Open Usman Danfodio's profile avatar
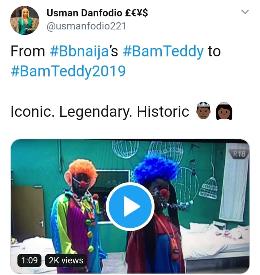This screenshot has width=260, height=275. pyautogui.click(x=25, y=20)
